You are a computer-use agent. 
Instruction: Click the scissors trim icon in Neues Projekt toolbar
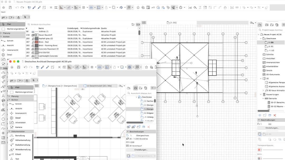[x=190, y=7]
